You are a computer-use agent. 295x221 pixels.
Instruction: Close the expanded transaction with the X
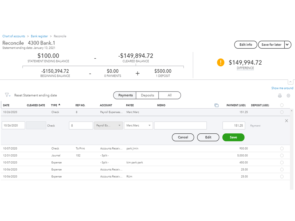click(x=286, y=121)
